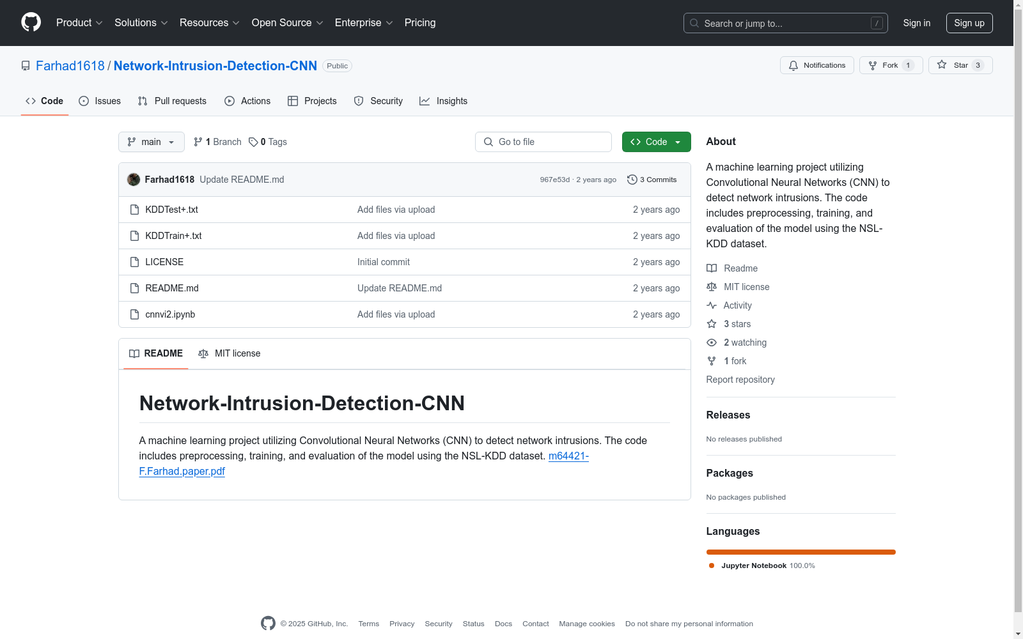The image size is (1023, 639).
Task: Open the cnnvi2.ipynb file
Action: point(170,314)
